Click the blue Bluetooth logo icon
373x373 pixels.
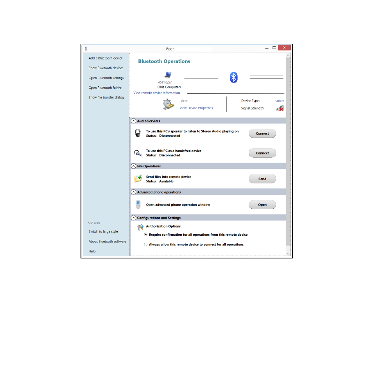tap(233, 77)
